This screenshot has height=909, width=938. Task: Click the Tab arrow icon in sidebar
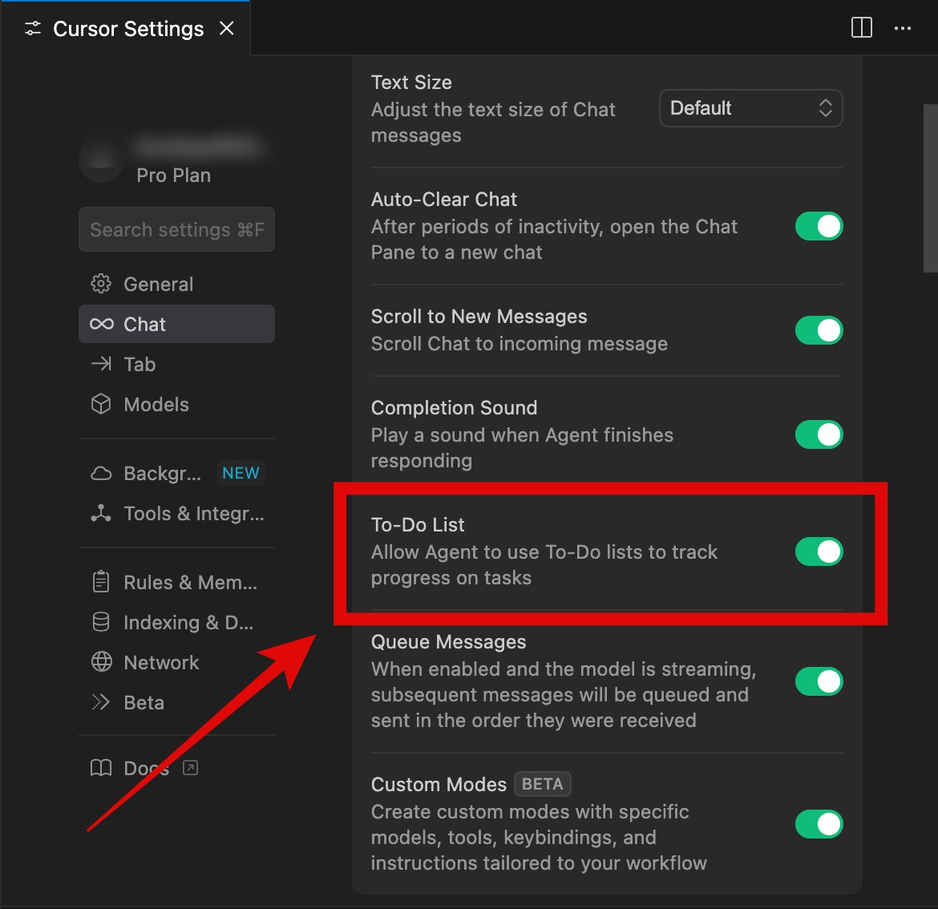(101, 364)
